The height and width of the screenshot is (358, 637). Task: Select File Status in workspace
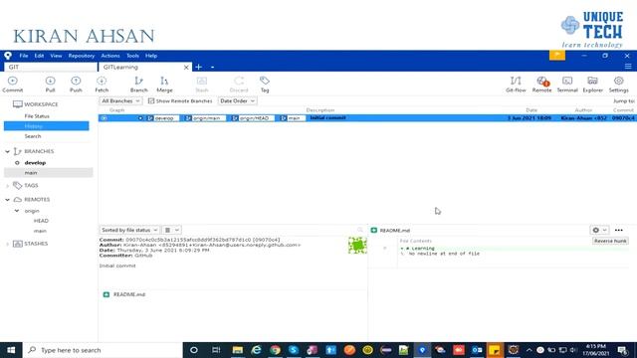click(37, 116)
